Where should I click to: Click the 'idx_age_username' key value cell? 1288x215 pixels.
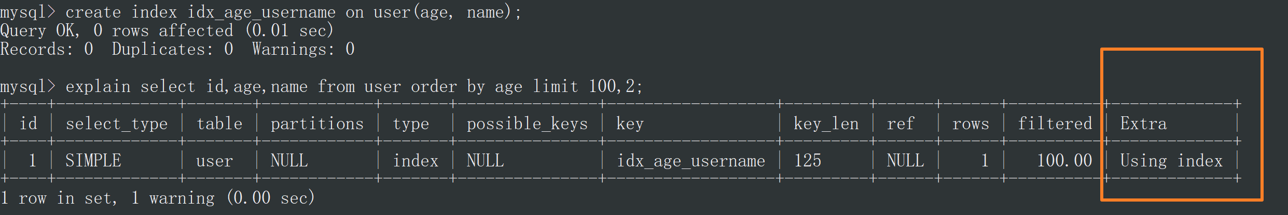(691, 161)
